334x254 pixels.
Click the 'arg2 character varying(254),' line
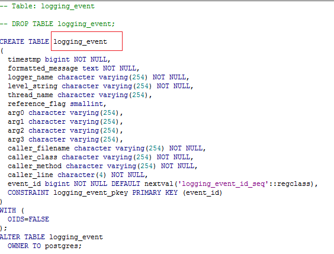[65, 130]
